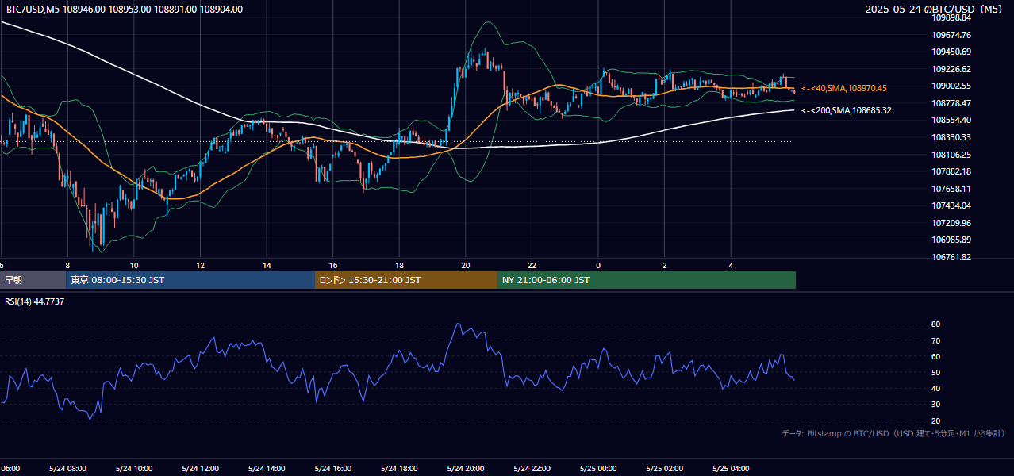Click hour label 12 under the price chart
The height and width of the screenshot is (476, 1014).
coord(201,265)
